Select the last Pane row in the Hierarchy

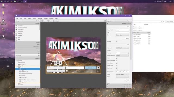pyautogui.click(x=21, y=84)
